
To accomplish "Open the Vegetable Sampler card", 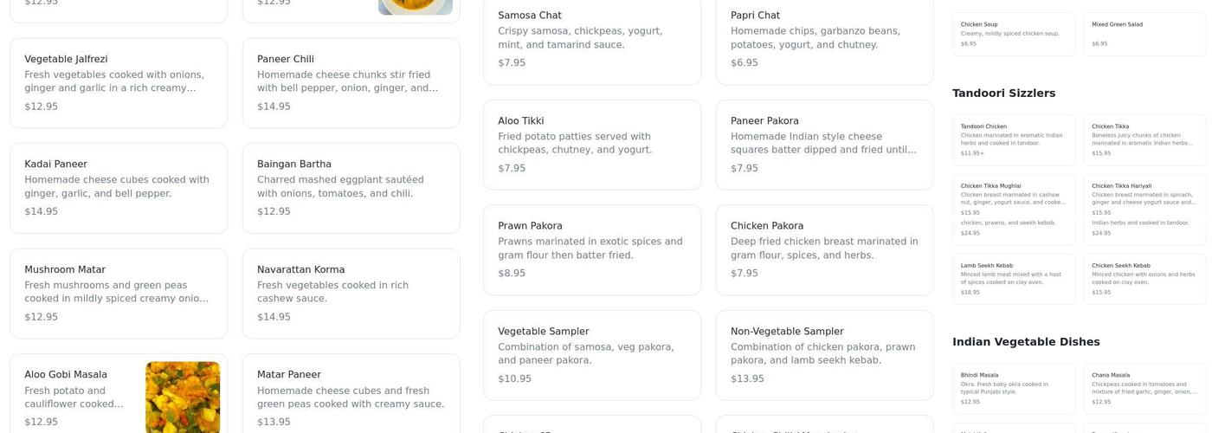I will pyautogui.click(x=592, y=355).
